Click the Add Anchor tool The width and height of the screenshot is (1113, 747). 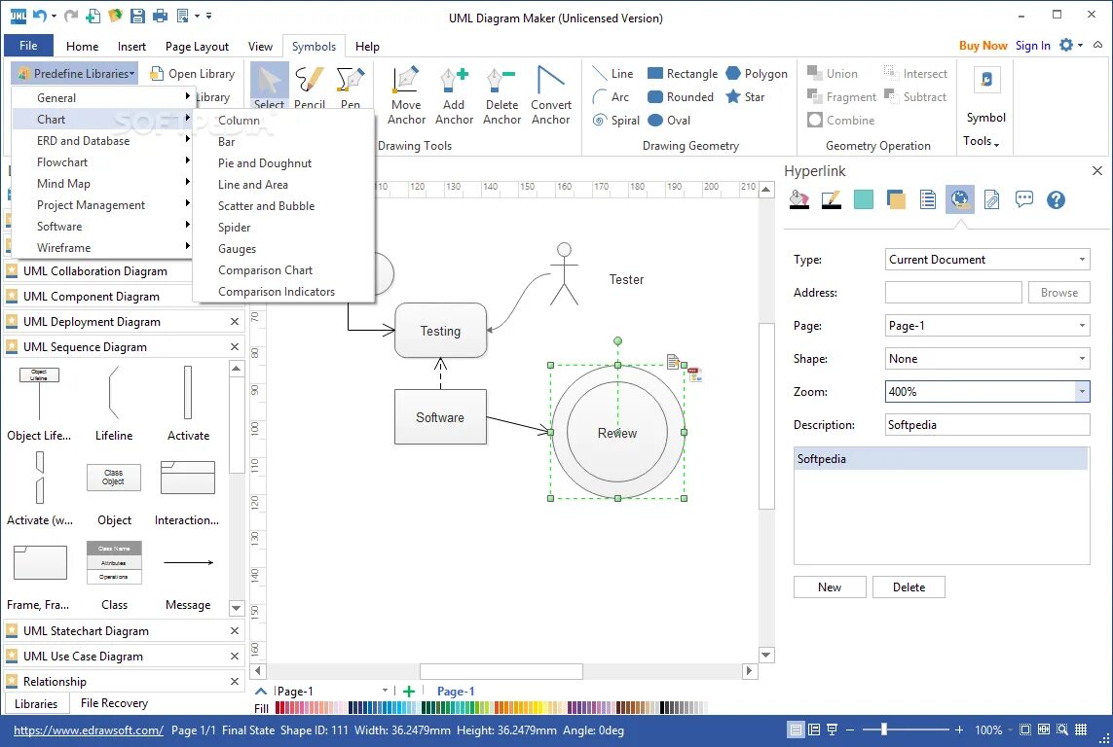pyautogui.click(x=454, y=92)
